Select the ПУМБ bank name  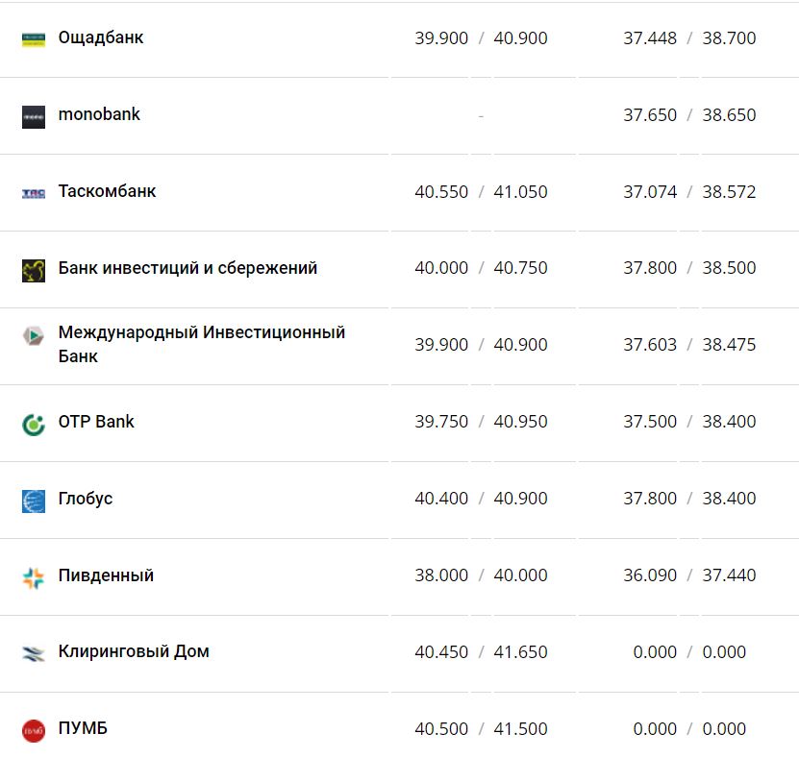[83, 728]
